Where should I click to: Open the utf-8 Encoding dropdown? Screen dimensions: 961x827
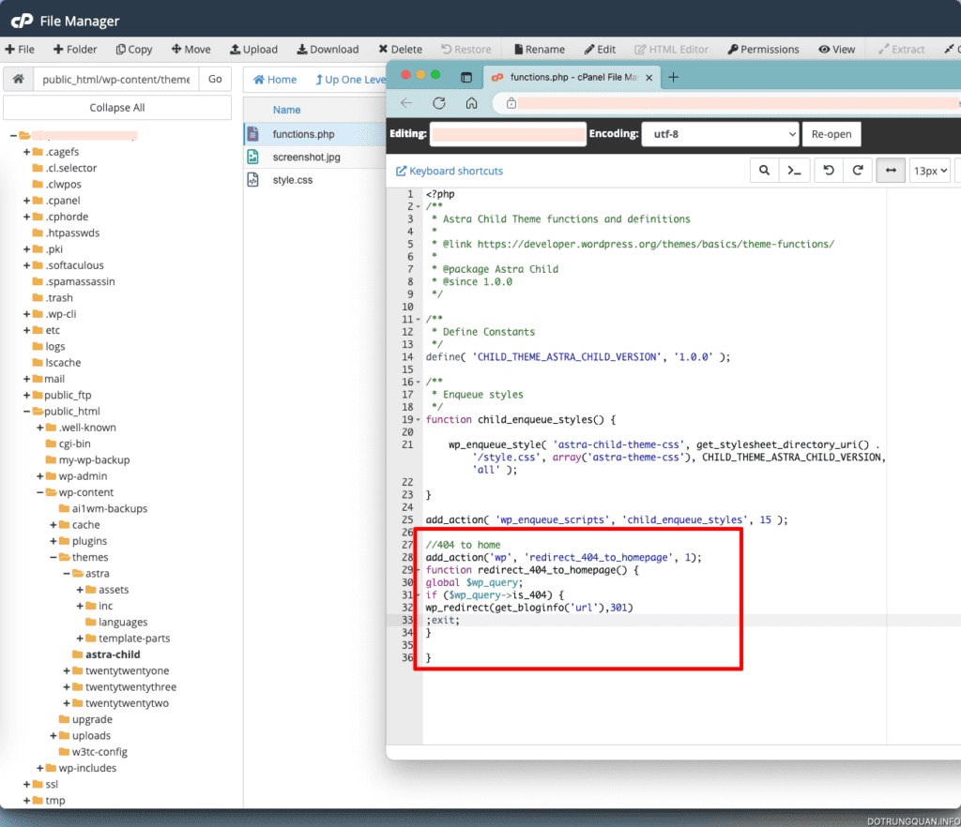pyautogui.click(x=720, y=134)
